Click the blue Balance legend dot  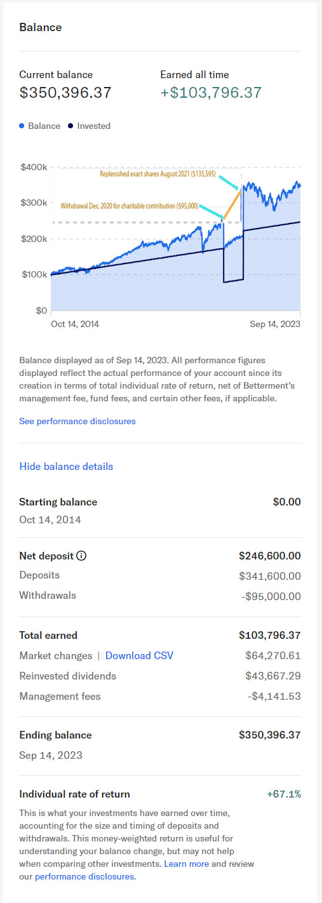point(22,126)
